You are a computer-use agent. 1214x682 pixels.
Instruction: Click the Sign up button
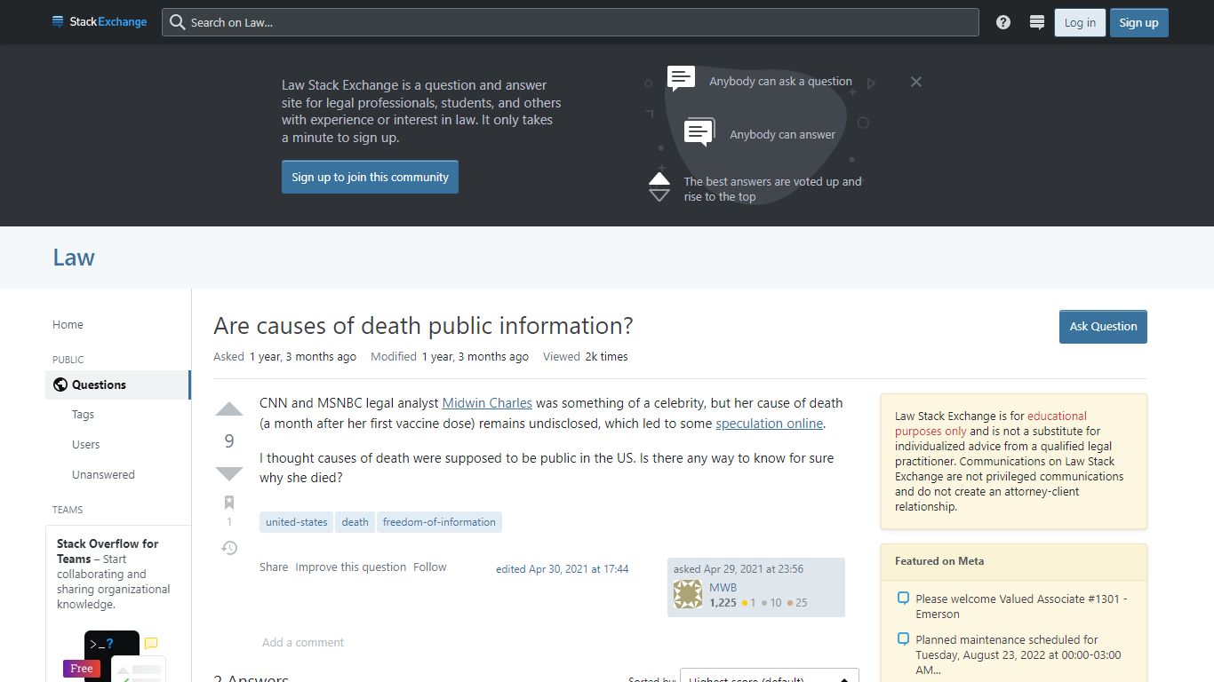point(1138,22)
